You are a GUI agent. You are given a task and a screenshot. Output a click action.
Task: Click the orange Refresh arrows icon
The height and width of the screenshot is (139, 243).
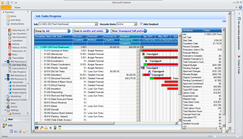click(x=41, y=128)
